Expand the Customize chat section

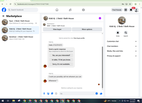point(122,41)
